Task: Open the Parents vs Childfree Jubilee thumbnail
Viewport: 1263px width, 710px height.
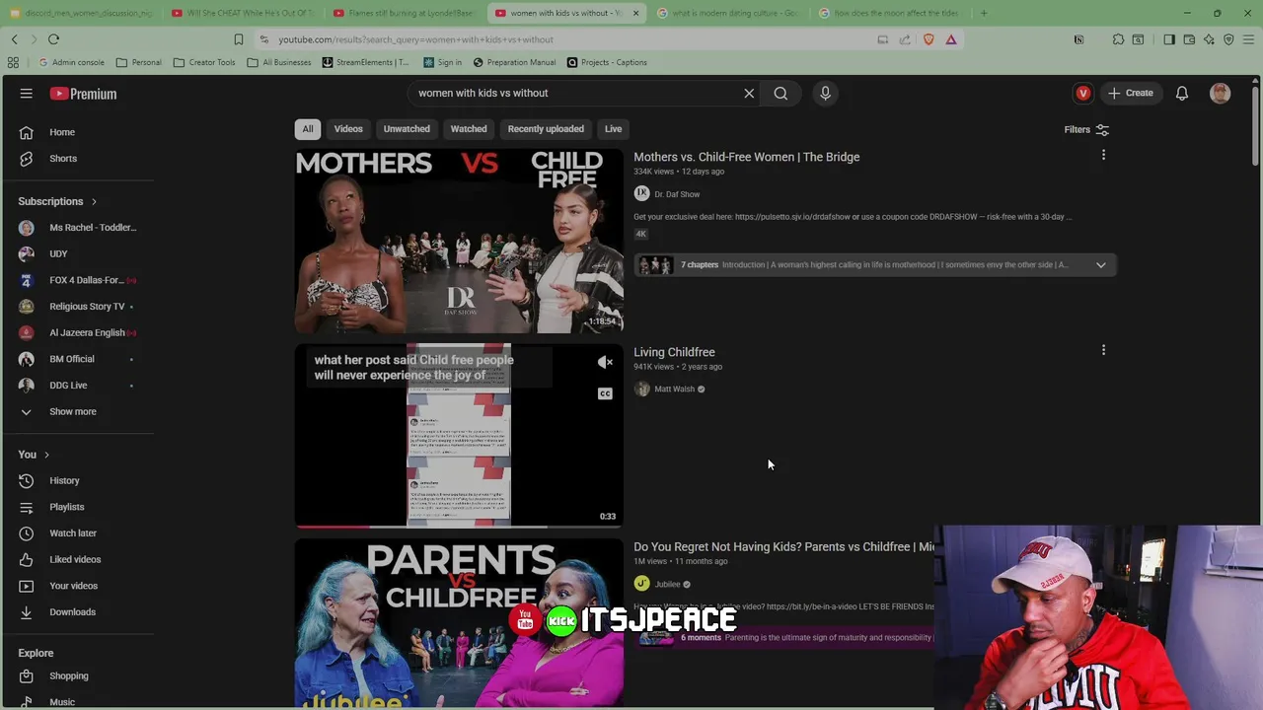Action: [x=459, y=623]
